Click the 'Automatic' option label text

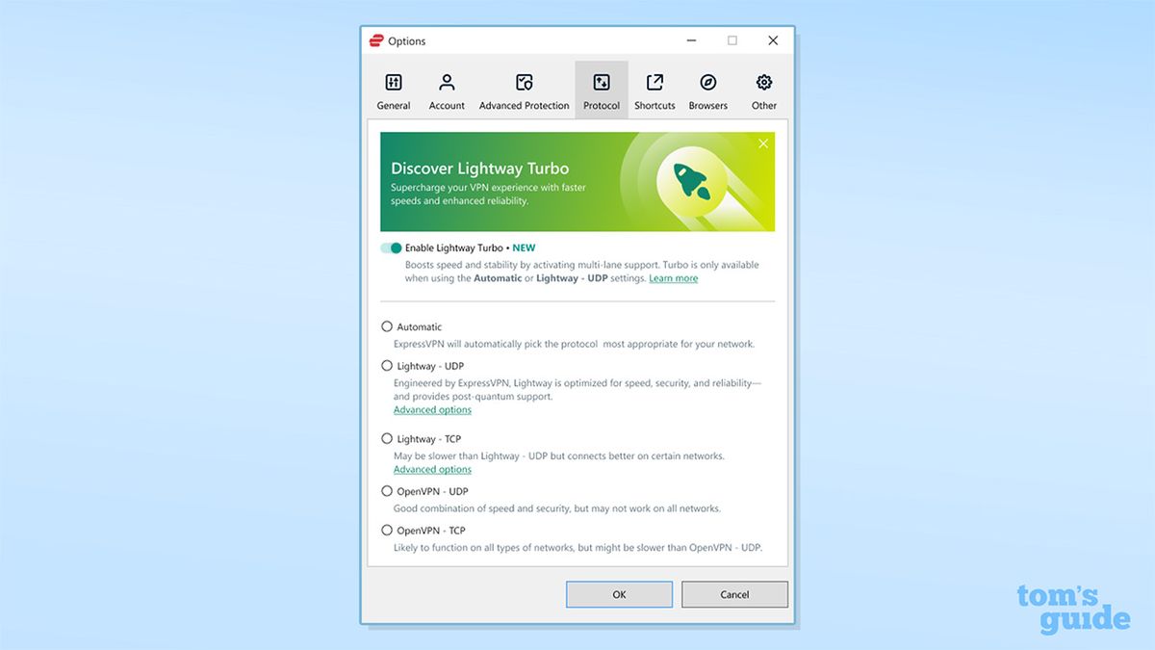pyautogui.click(x=420, y=327)
